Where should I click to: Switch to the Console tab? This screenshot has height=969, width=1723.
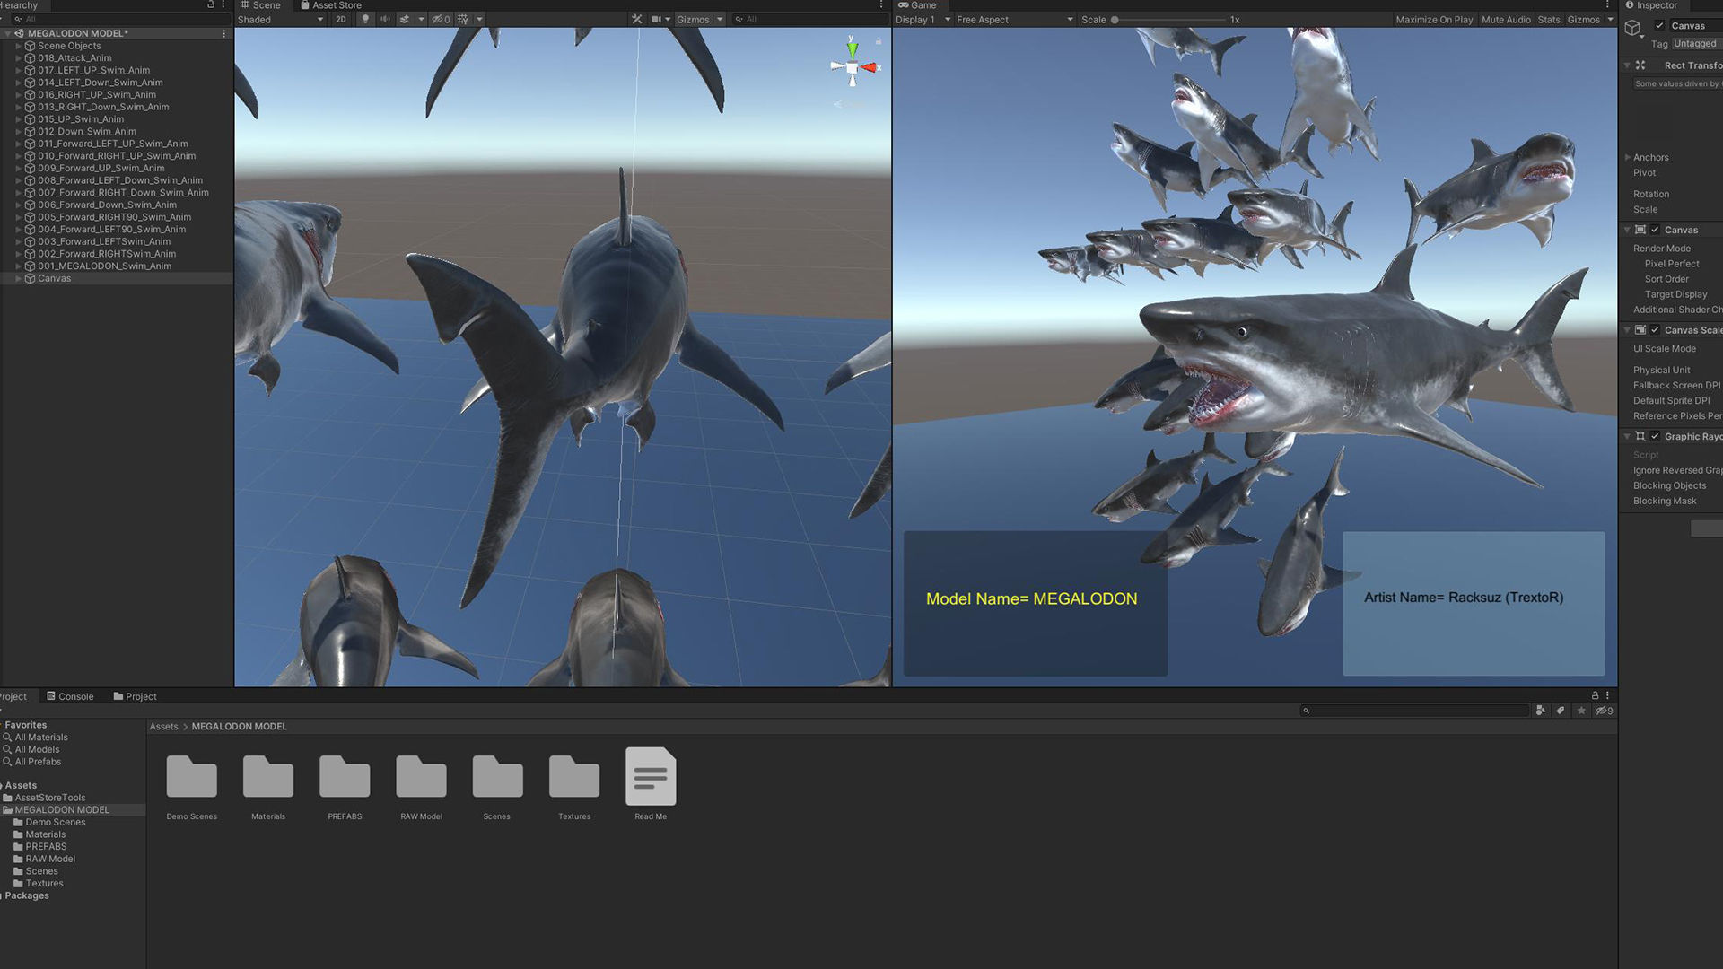pos(70,696)
